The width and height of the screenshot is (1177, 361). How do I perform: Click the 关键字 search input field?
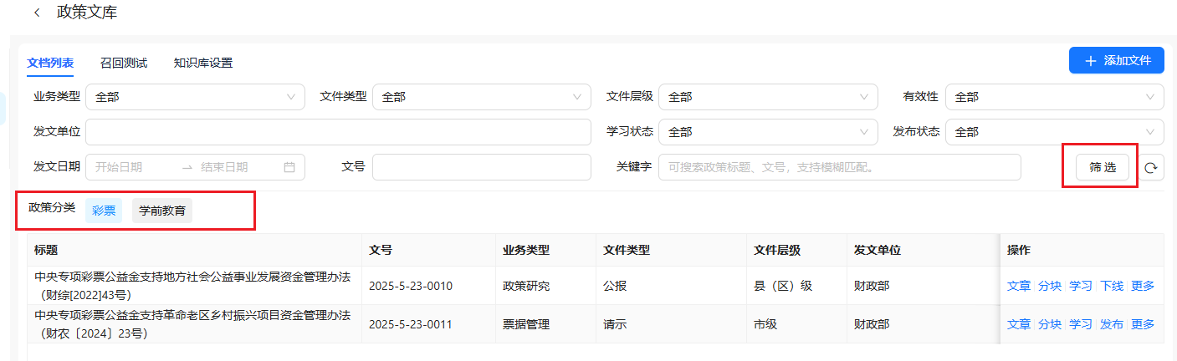click(839, 167)
